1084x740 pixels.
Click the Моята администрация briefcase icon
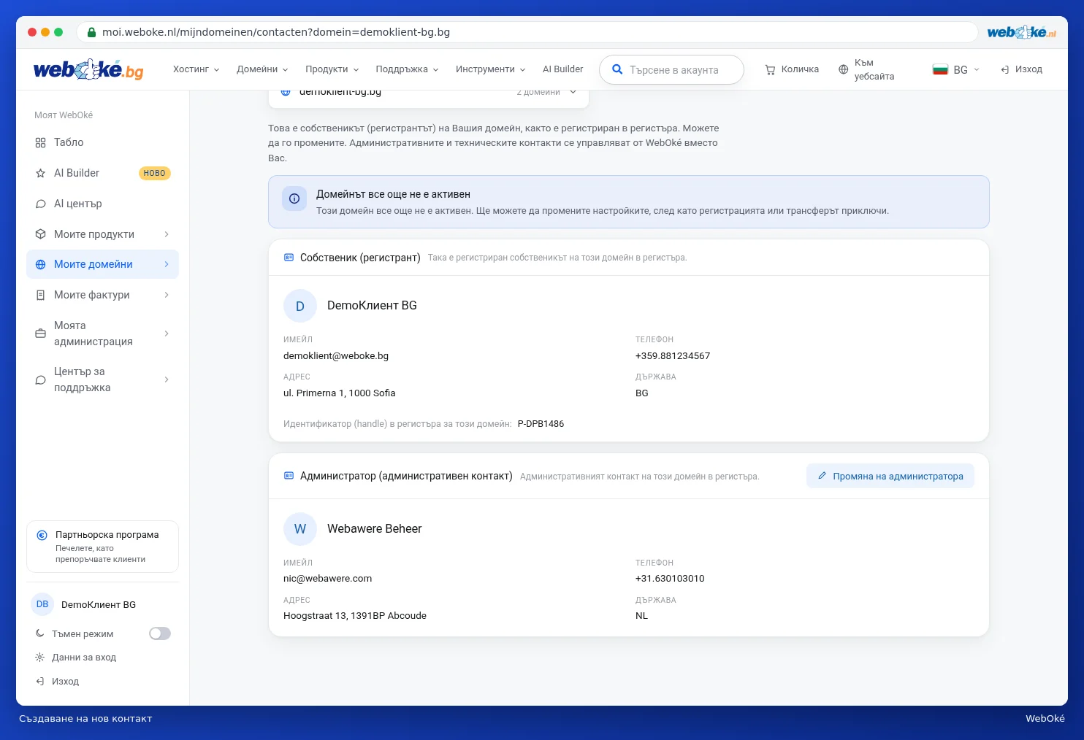40,334
